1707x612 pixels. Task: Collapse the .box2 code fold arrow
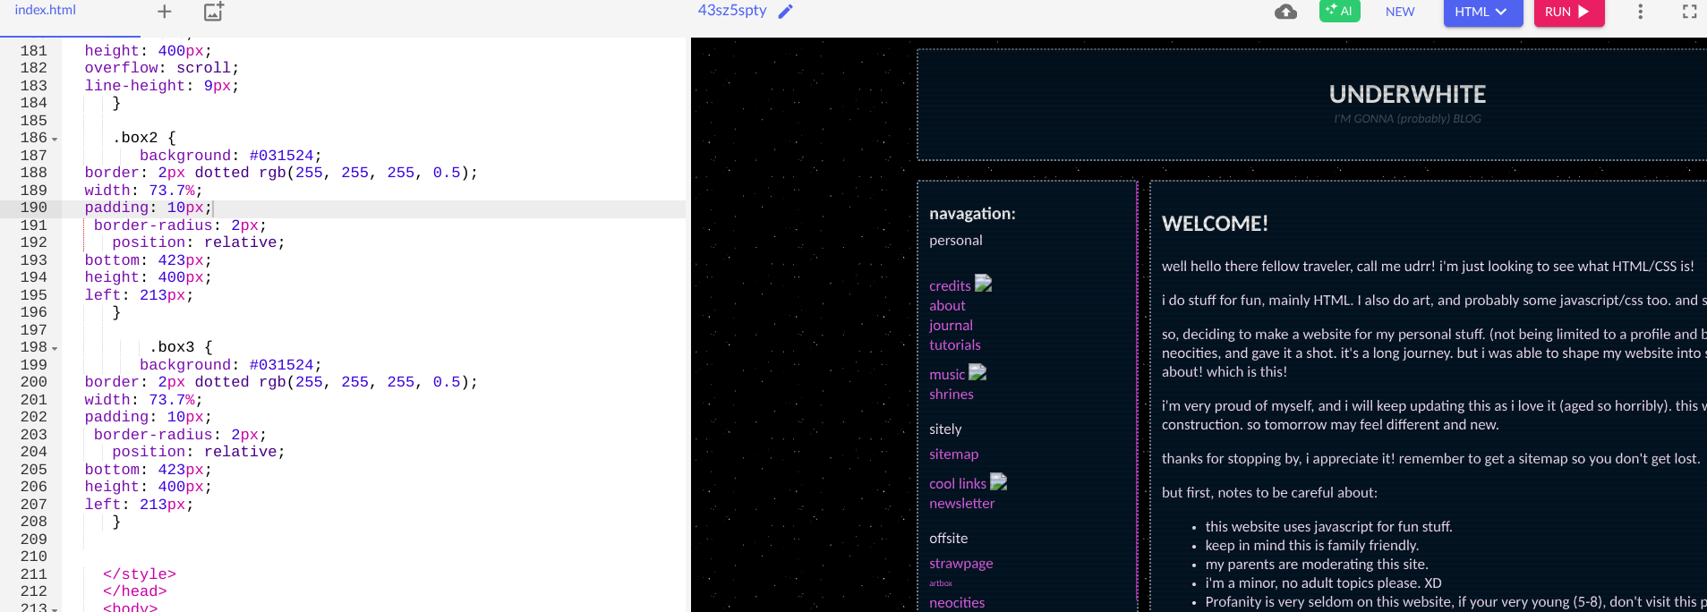click(x=55, y=140)
